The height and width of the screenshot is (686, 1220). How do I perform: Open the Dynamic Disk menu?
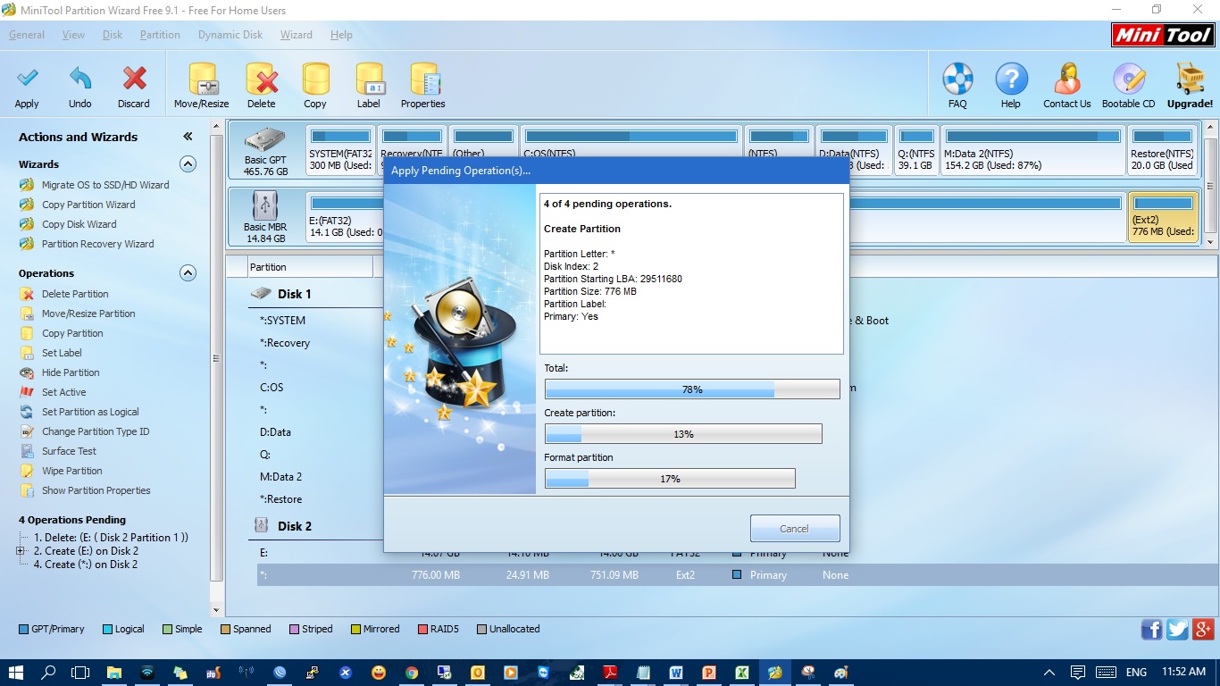[x=230, y=35]
